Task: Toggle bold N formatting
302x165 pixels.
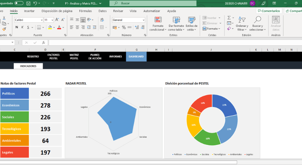Action: pyautogui.click(x=17, y=27)
